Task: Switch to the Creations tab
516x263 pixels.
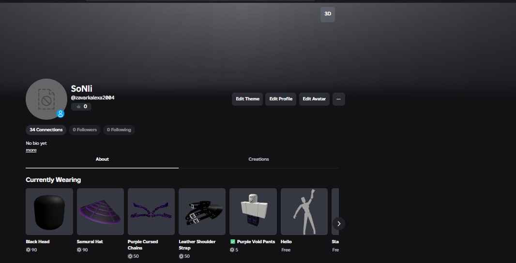Action: (258, 159)
